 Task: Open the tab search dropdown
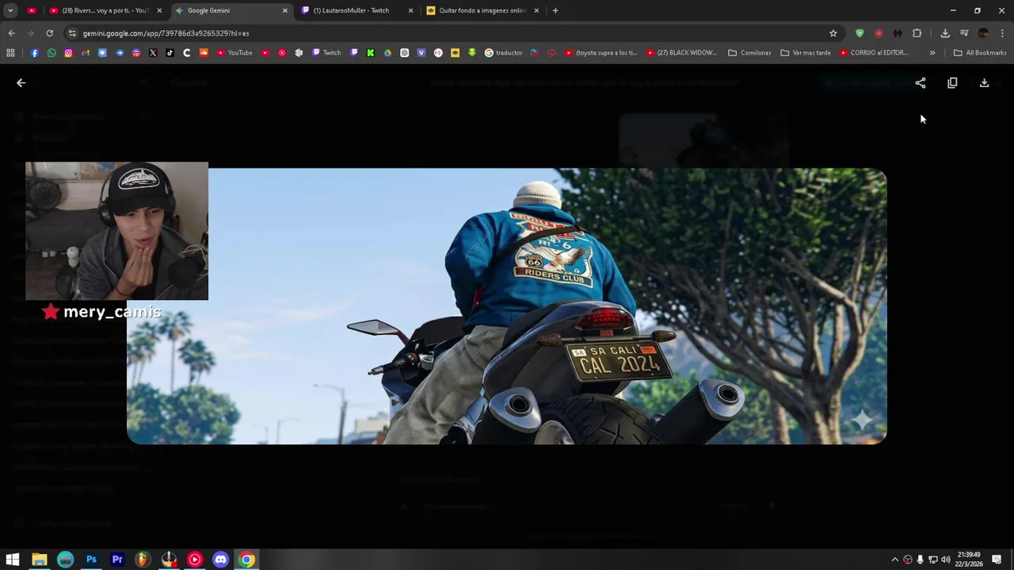[10, 10]
